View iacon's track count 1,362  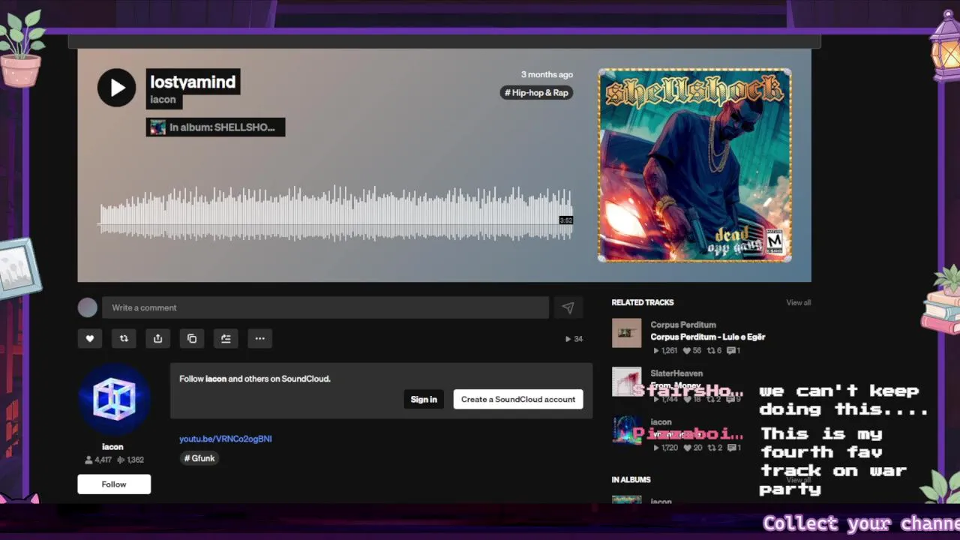point(130,460)
